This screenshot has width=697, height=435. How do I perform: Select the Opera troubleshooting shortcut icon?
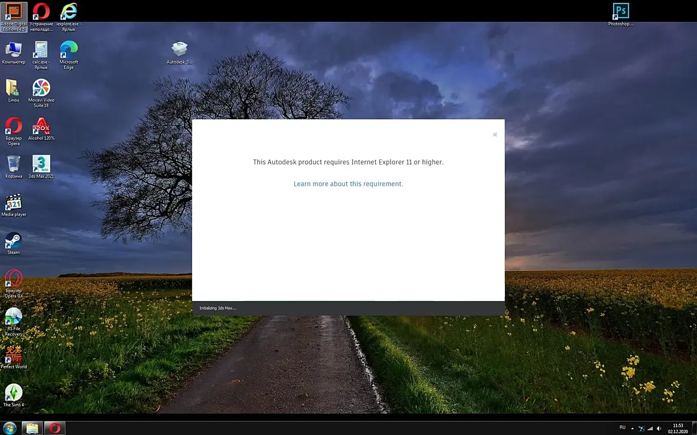click(x=41, y=17)
